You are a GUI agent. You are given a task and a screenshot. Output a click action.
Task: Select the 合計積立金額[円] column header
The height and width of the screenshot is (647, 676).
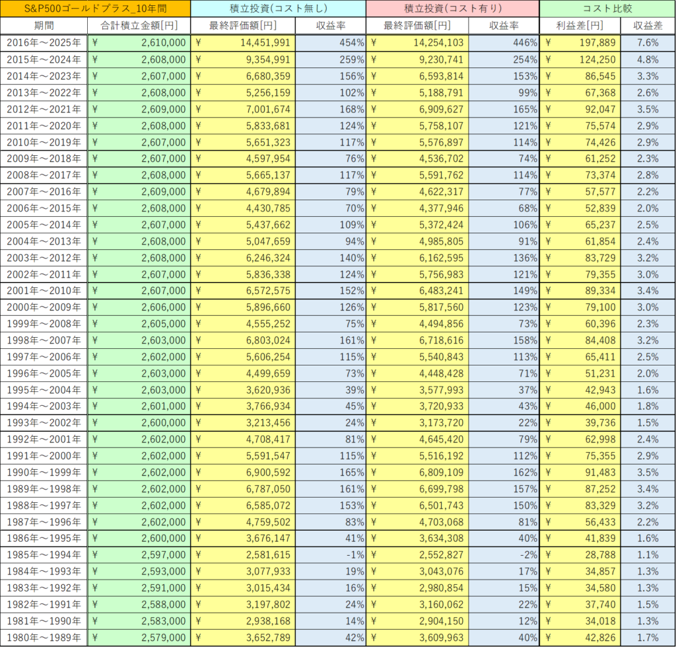click(x=139, y=26)
